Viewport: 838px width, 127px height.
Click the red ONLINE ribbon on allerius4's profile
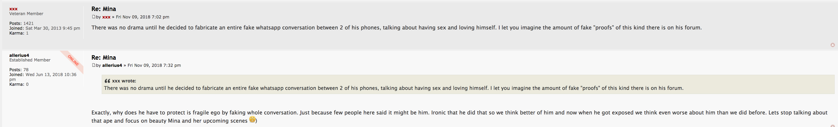click(73, 60)
